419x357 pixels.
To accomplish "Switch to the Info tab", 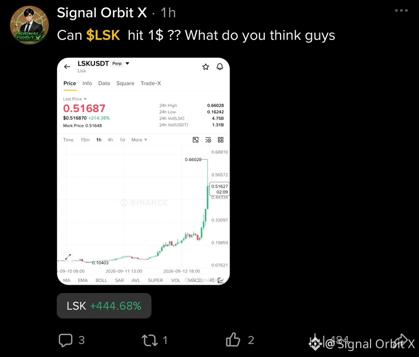I will pyautogui.click(x=87, y=83).
